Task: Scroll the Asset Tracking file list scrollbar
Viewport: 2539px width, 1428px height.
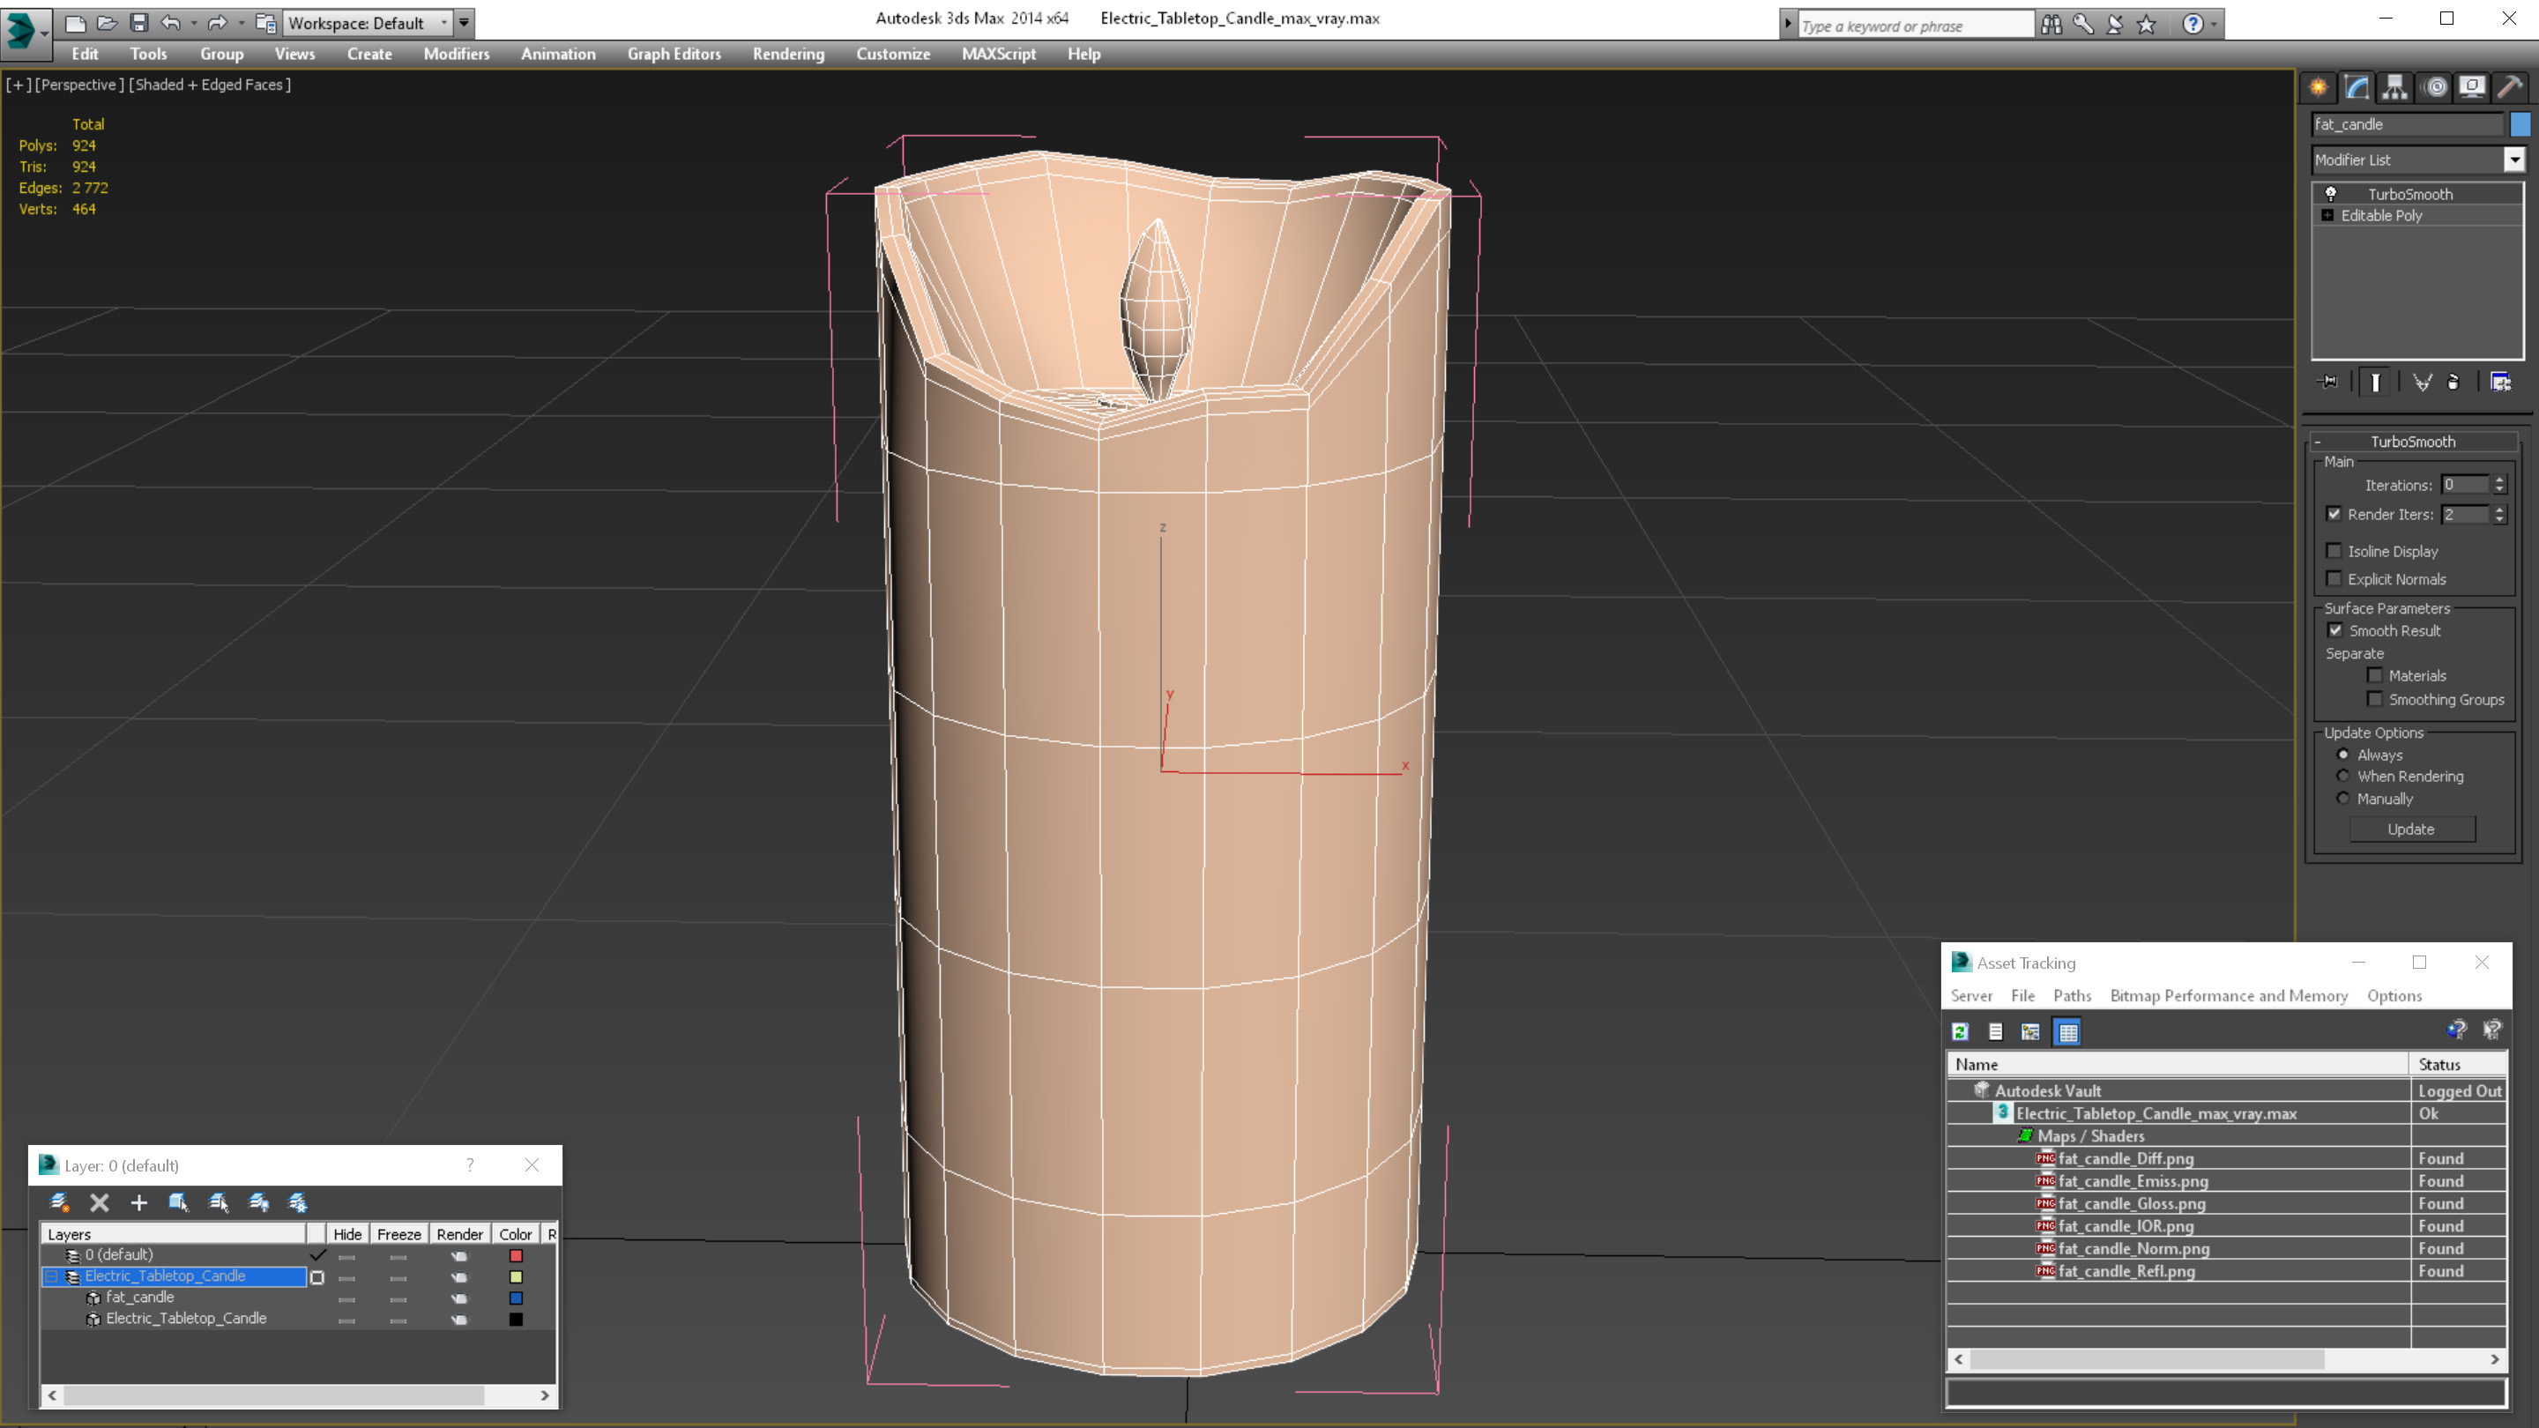Action: point(2225,1358)
